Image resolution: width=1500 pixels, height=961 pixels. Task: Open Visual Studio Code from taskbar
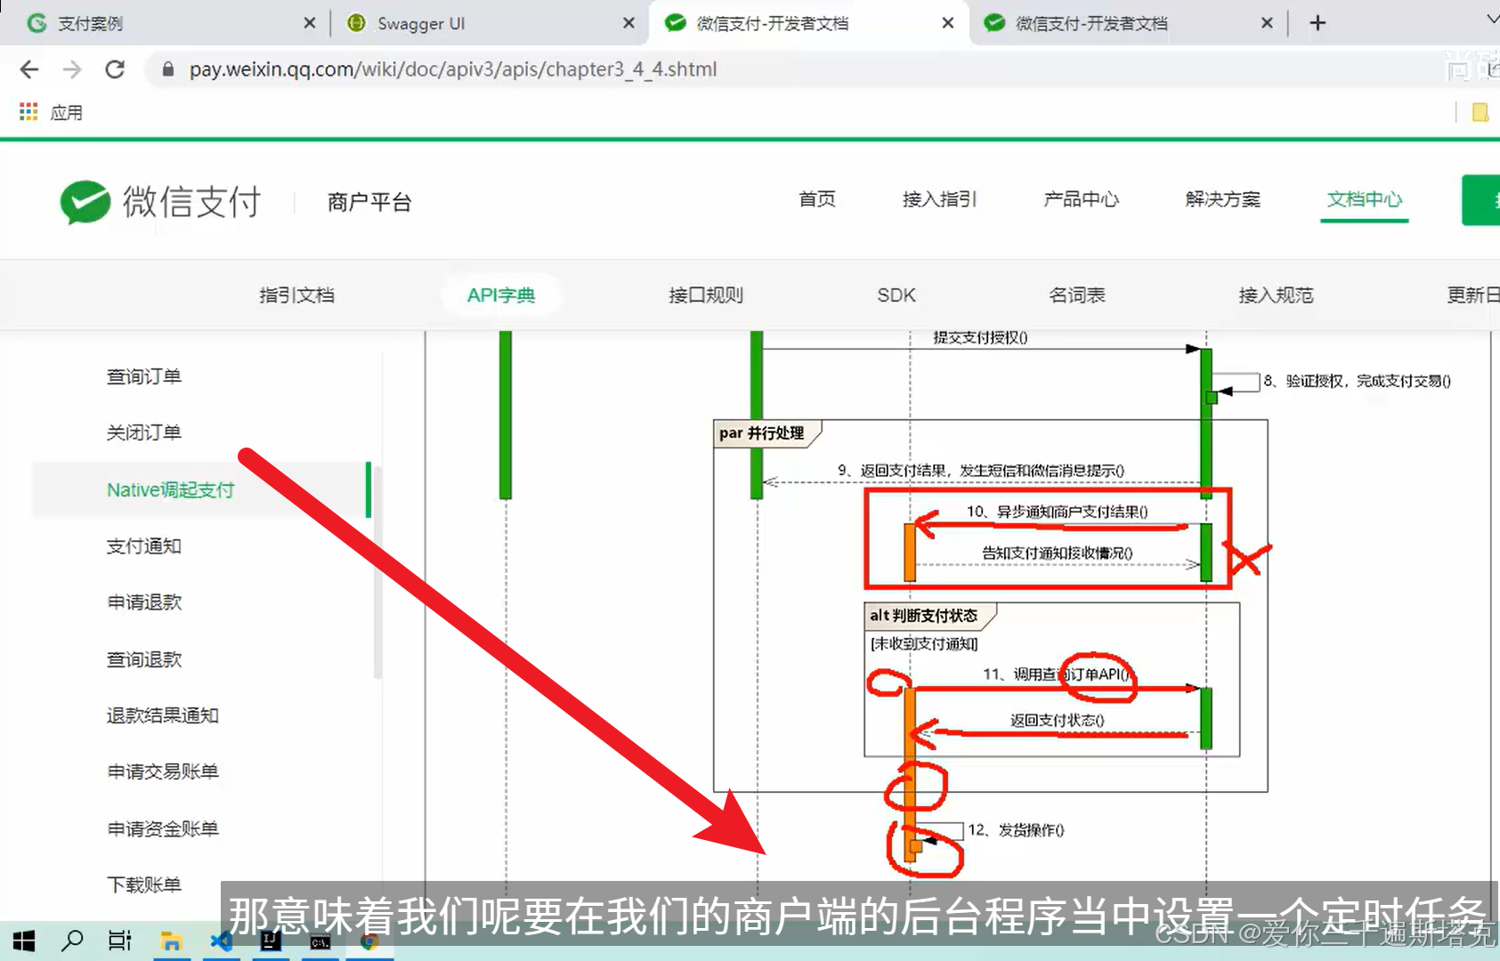[x=221, y=941]
